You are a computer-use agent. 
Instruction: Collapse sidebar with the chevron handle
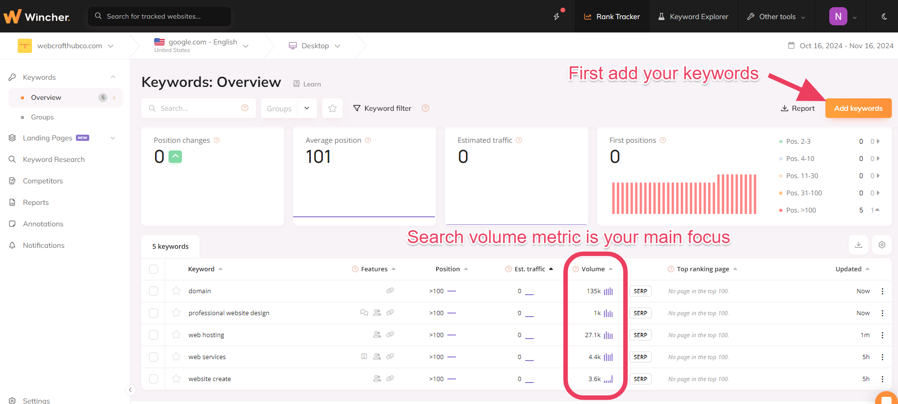130,390
